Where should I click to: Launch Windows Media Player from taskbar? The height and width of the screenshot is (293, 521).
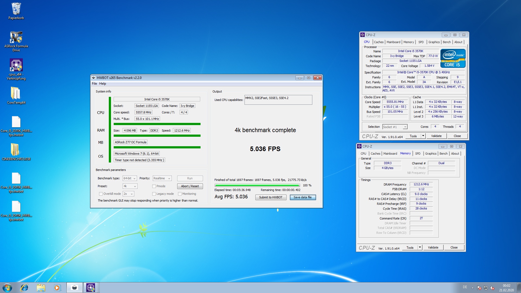pos(57,288)
